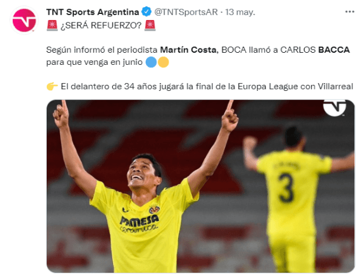Open the three-dot more options menu
The width and height of the screenshot is (364, 280).
point(349,12)
